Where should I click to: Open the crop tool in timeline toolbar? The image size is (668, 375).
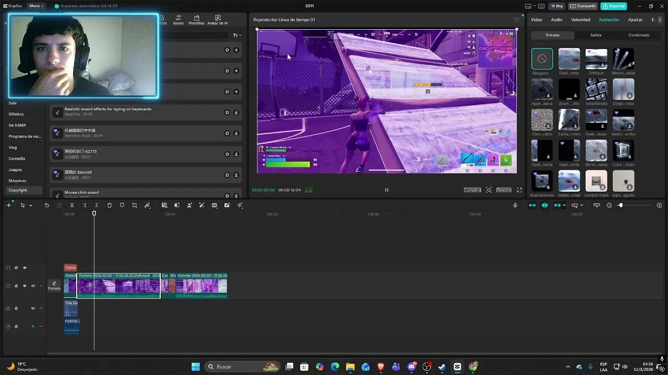[135, 205]
